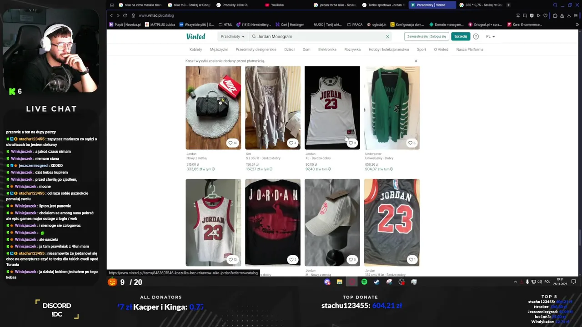582x327 pixels.
Task: Open the Elektronika category menu
Action: click(x=327, y=50)
